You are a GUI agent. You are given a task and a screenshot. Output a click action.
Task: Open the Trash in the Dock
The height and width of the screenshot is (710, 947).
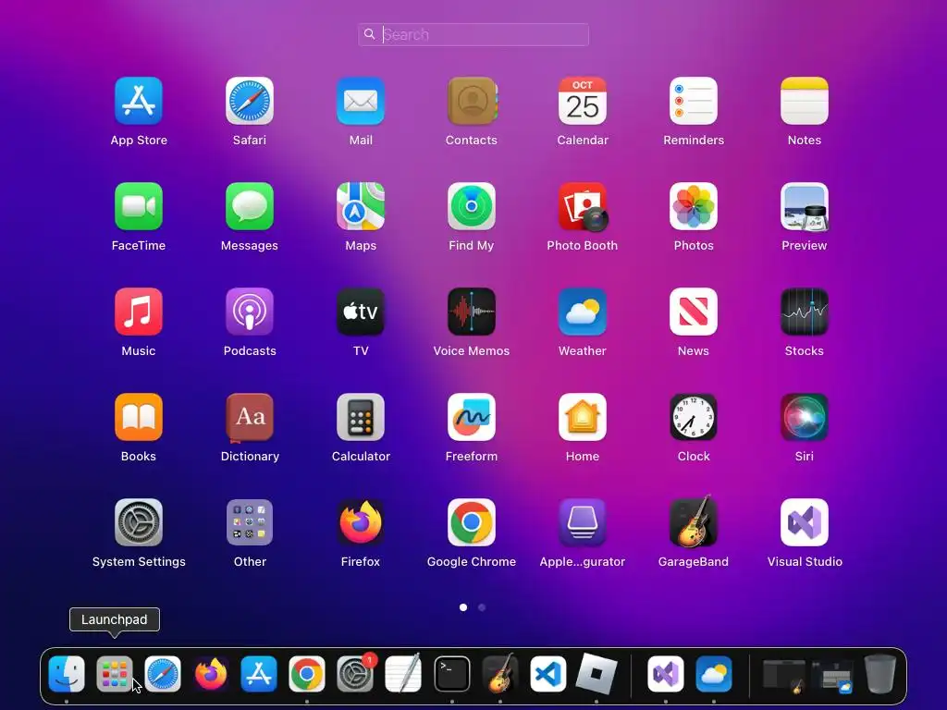click(x=880, y=674)
